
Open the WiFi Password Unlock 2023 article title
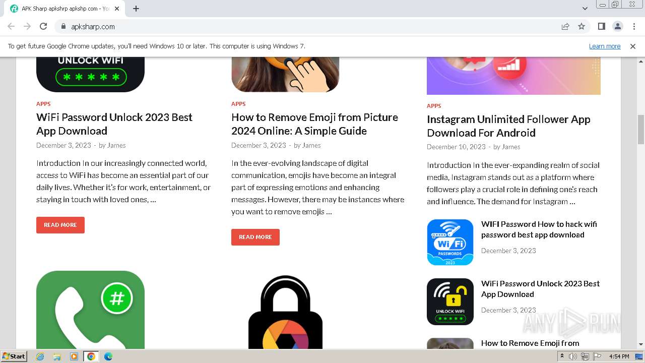pos(114,124)
